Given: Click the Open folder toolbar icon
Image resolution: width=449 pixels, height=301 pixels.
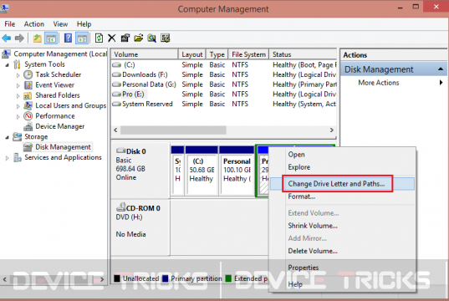Looking at the screenshot, I should pyautogui.click(x=139, y=38).
